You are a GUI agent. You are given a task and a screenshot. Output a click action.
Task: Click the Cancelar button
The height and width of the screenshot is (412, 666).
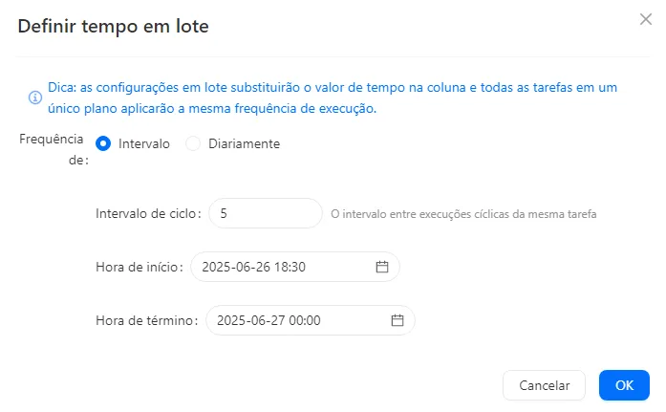point(544,385)
